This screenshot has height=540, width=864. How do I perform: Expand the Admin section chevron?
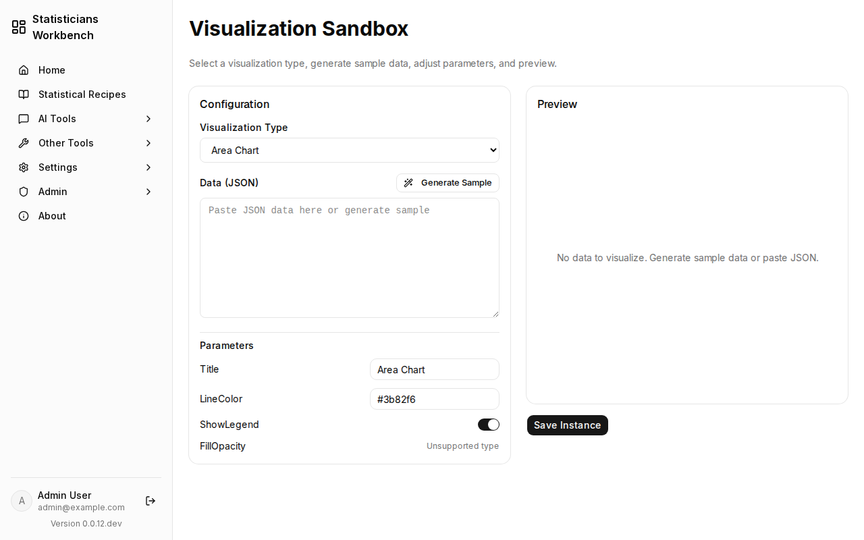pyautogui.click(x=148, y=192)
